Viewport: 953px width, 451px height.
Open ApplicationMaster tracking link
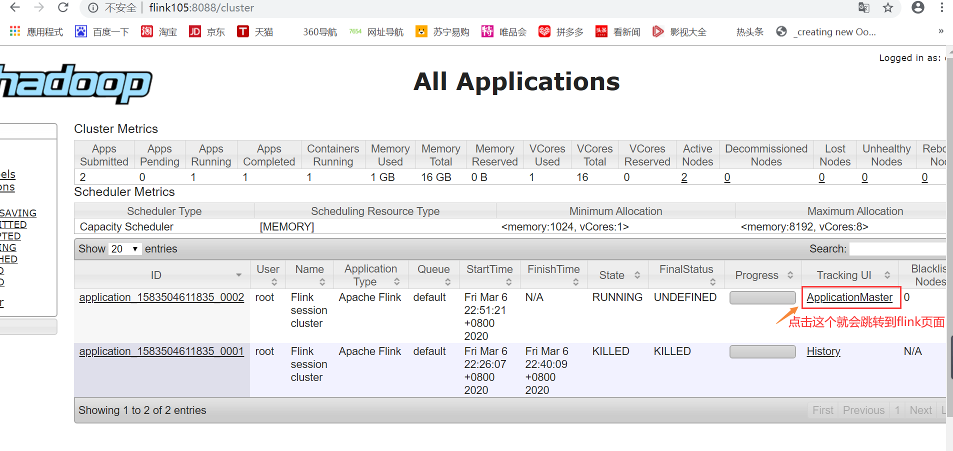849,297
